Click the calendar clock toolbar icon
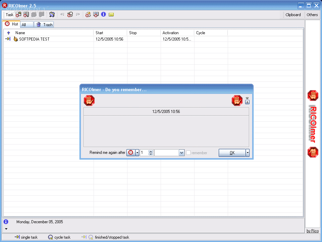Image resolution: width=322 pixels, height=242 pixels. tap(96, 14)
